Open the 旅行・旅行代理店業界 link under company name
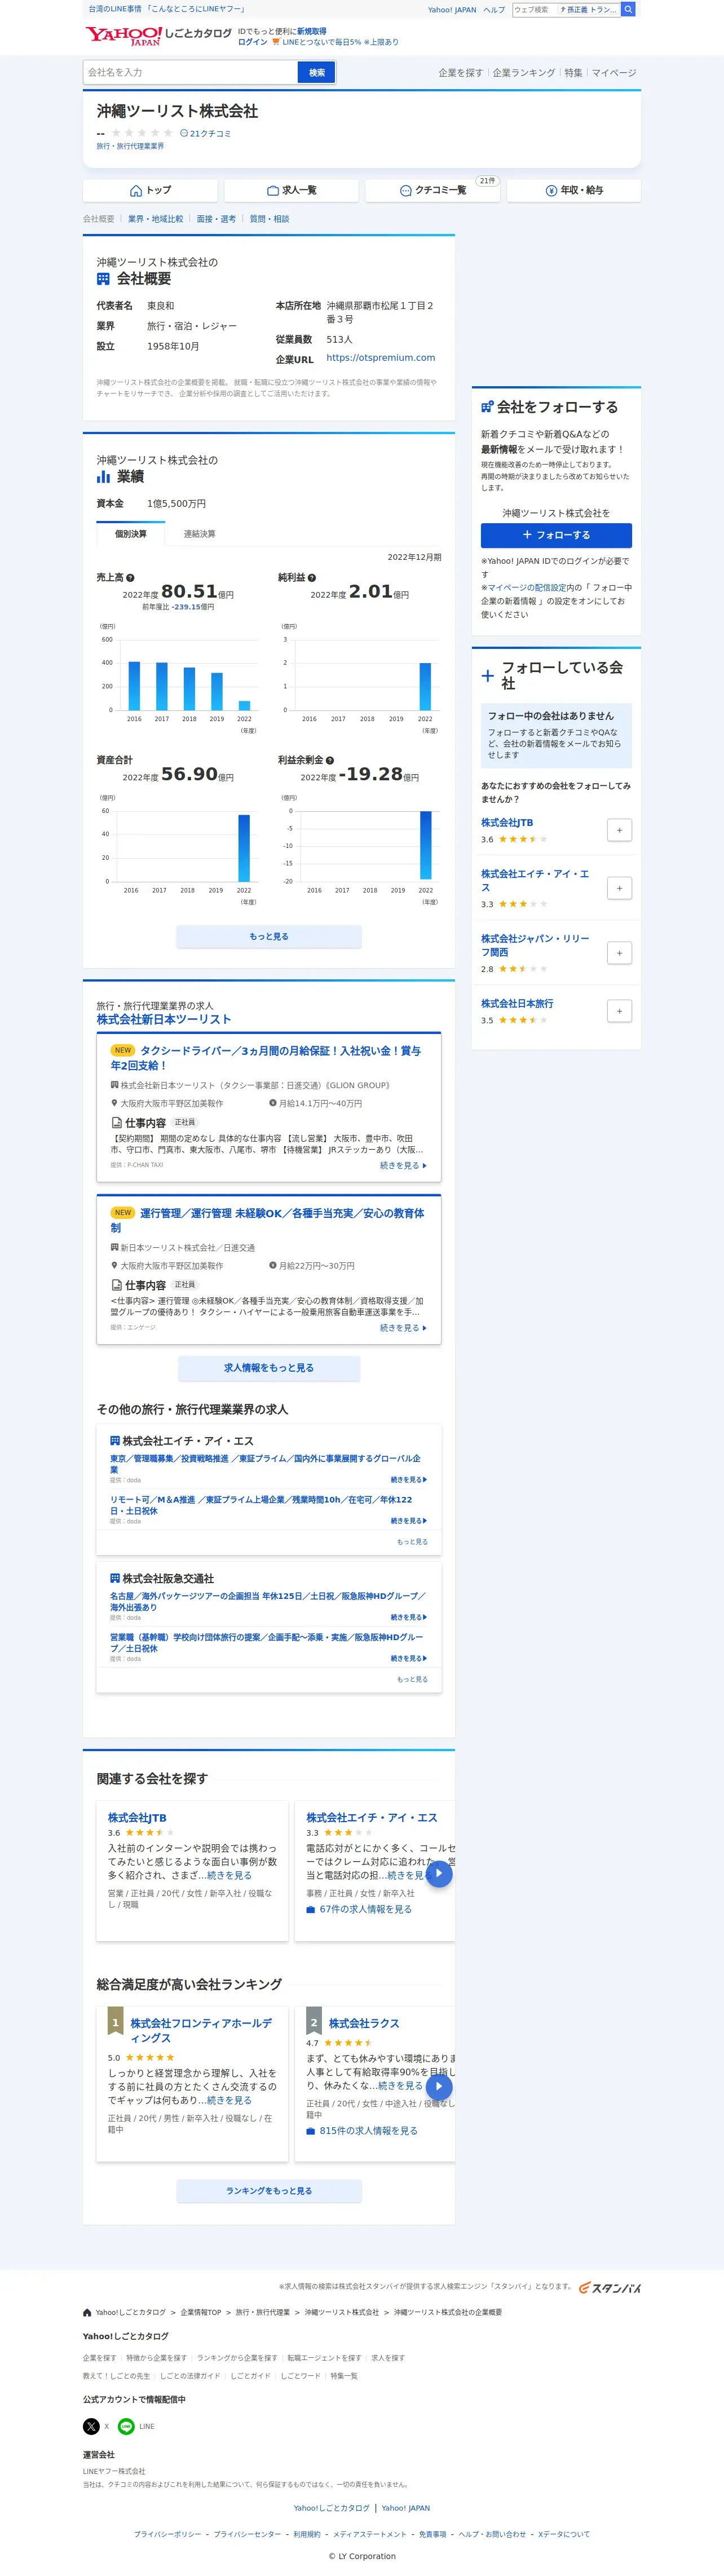 click(x=130, y=146)
